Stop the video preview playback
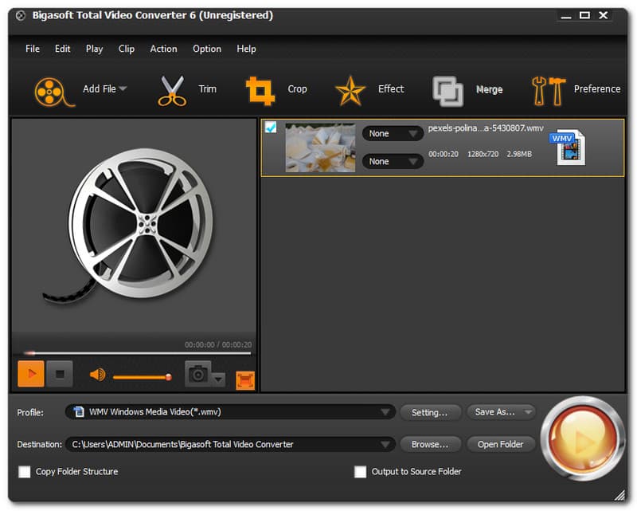This screenshot has height=511, width=637. 60,374
